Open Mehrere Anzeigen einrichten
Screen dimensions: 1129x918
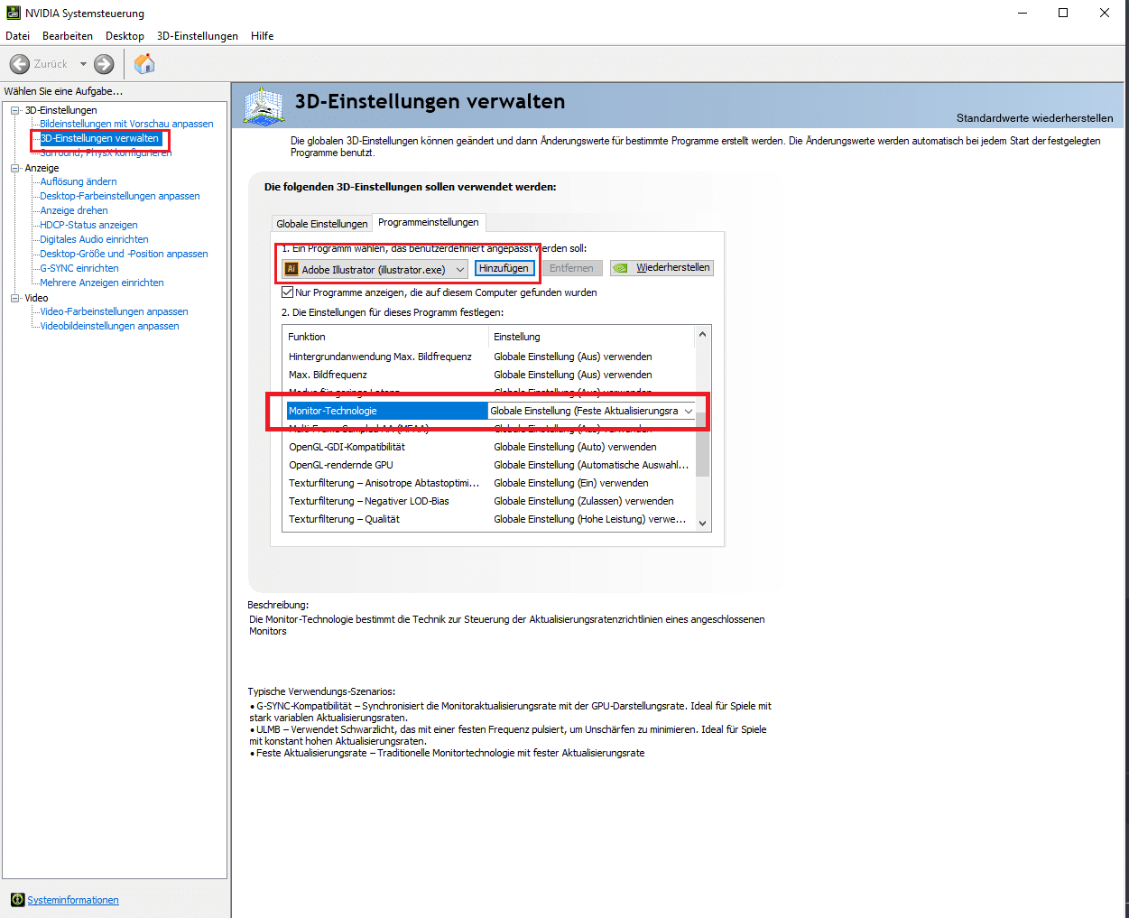point(102,283)
